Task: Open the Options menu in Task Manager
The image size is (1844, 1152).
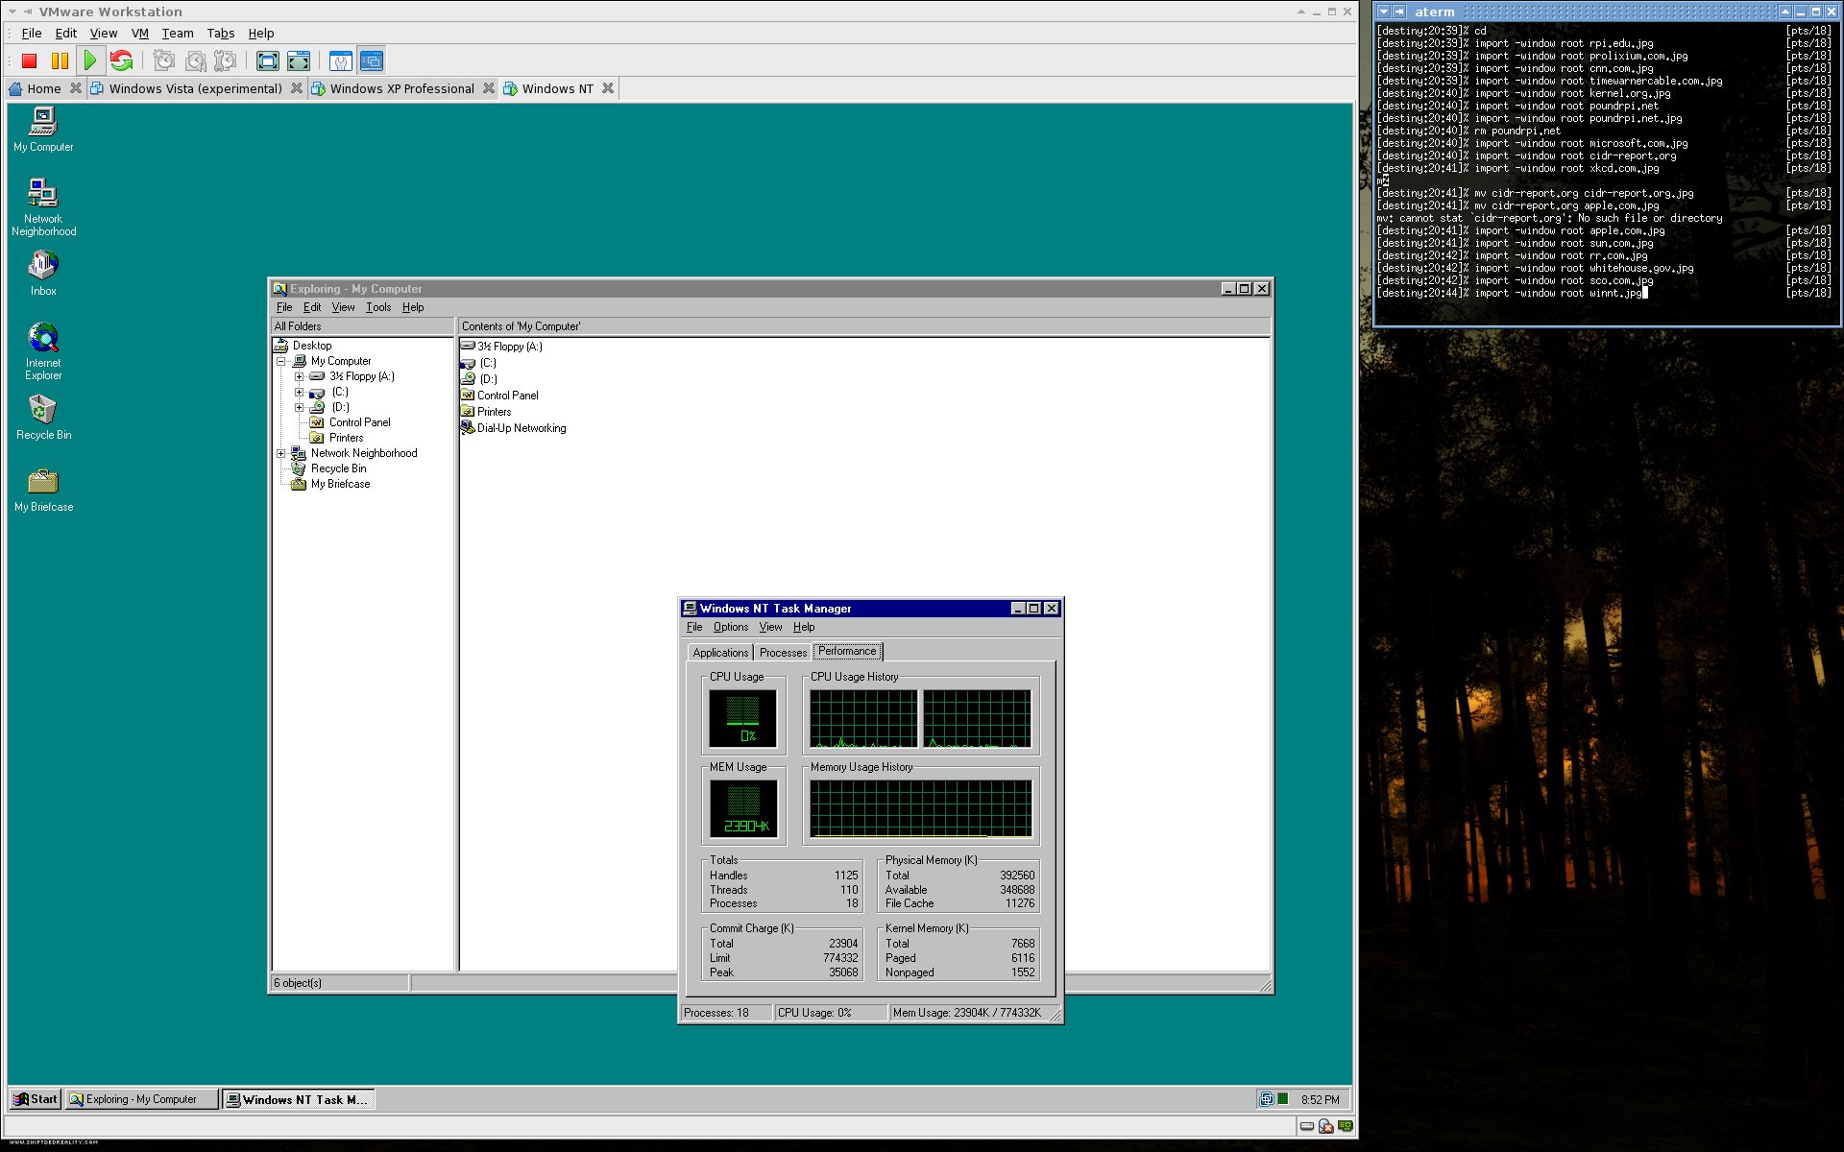Action: 731,627
